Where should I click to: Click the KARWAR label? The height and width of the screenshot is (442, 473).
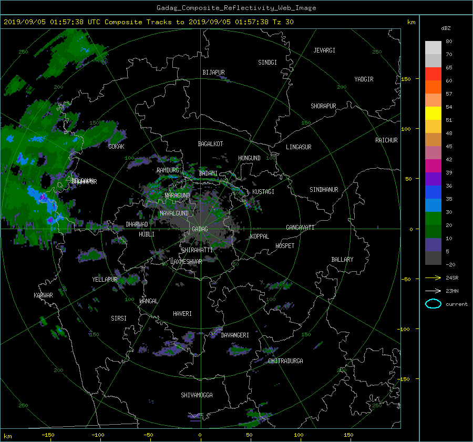pyautogui.click(x=43, y=295)
